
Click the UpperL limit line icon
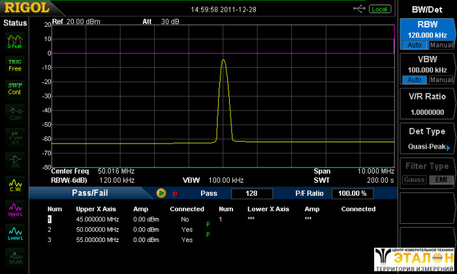[x=14, y=209]
